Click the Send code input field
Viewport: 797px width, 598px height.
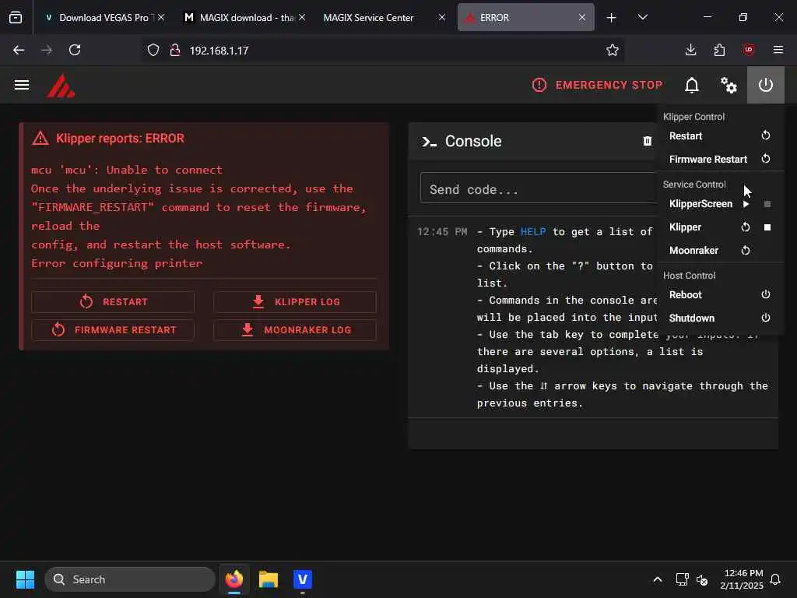click(x=539, y=189)
